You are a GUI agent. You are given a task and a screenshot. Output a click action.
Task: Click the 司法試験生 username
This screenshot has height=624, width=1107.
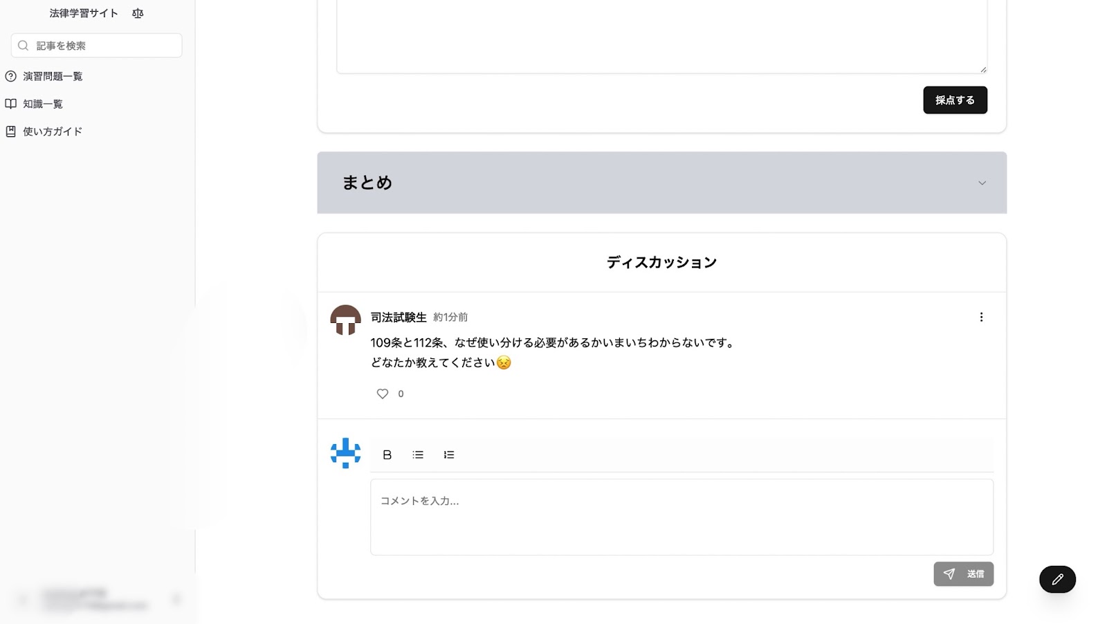(399, 317)
